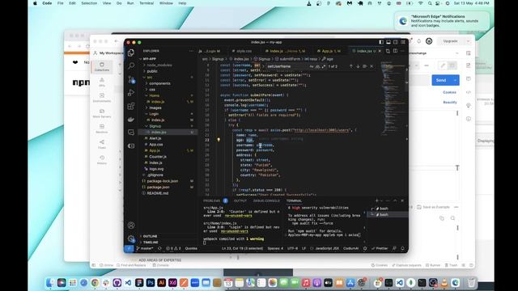Viewport: 518px width, 291px height.
Task: Toggle regex option in find widget
Action: pos(324,66)
